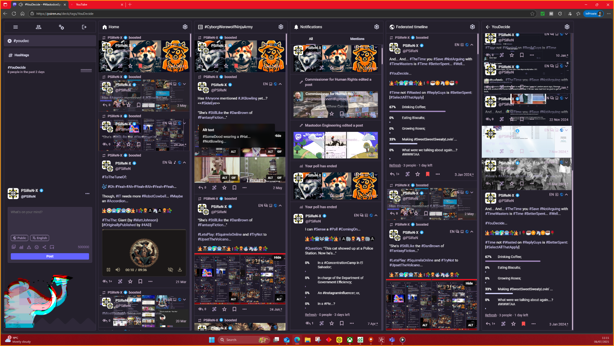Collapse the #StillLike post in Federated timeline

472,232
